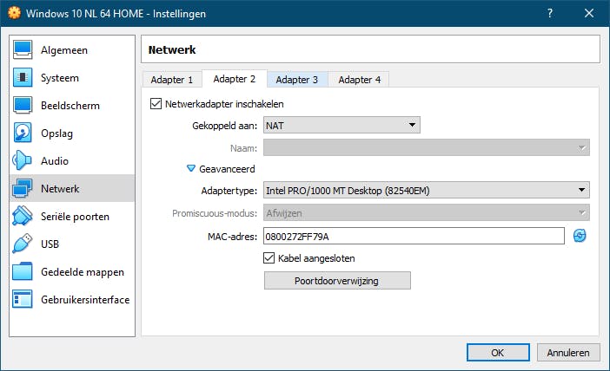
Task: Click into the MAC-adres field
Action: click(413, 236)
